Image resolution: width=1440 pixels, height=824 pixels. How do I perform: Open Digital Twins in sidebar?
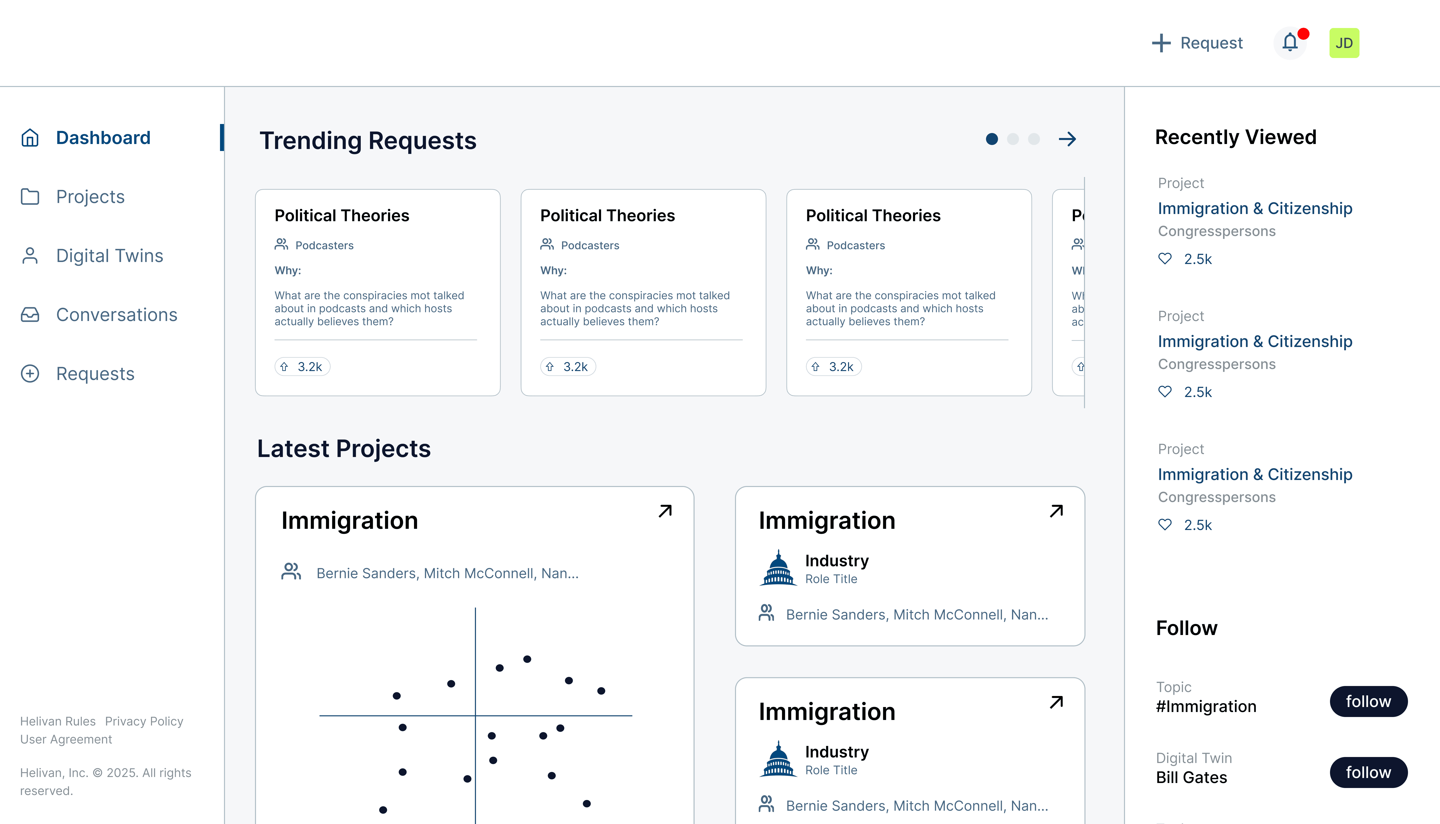click(109, 256)
